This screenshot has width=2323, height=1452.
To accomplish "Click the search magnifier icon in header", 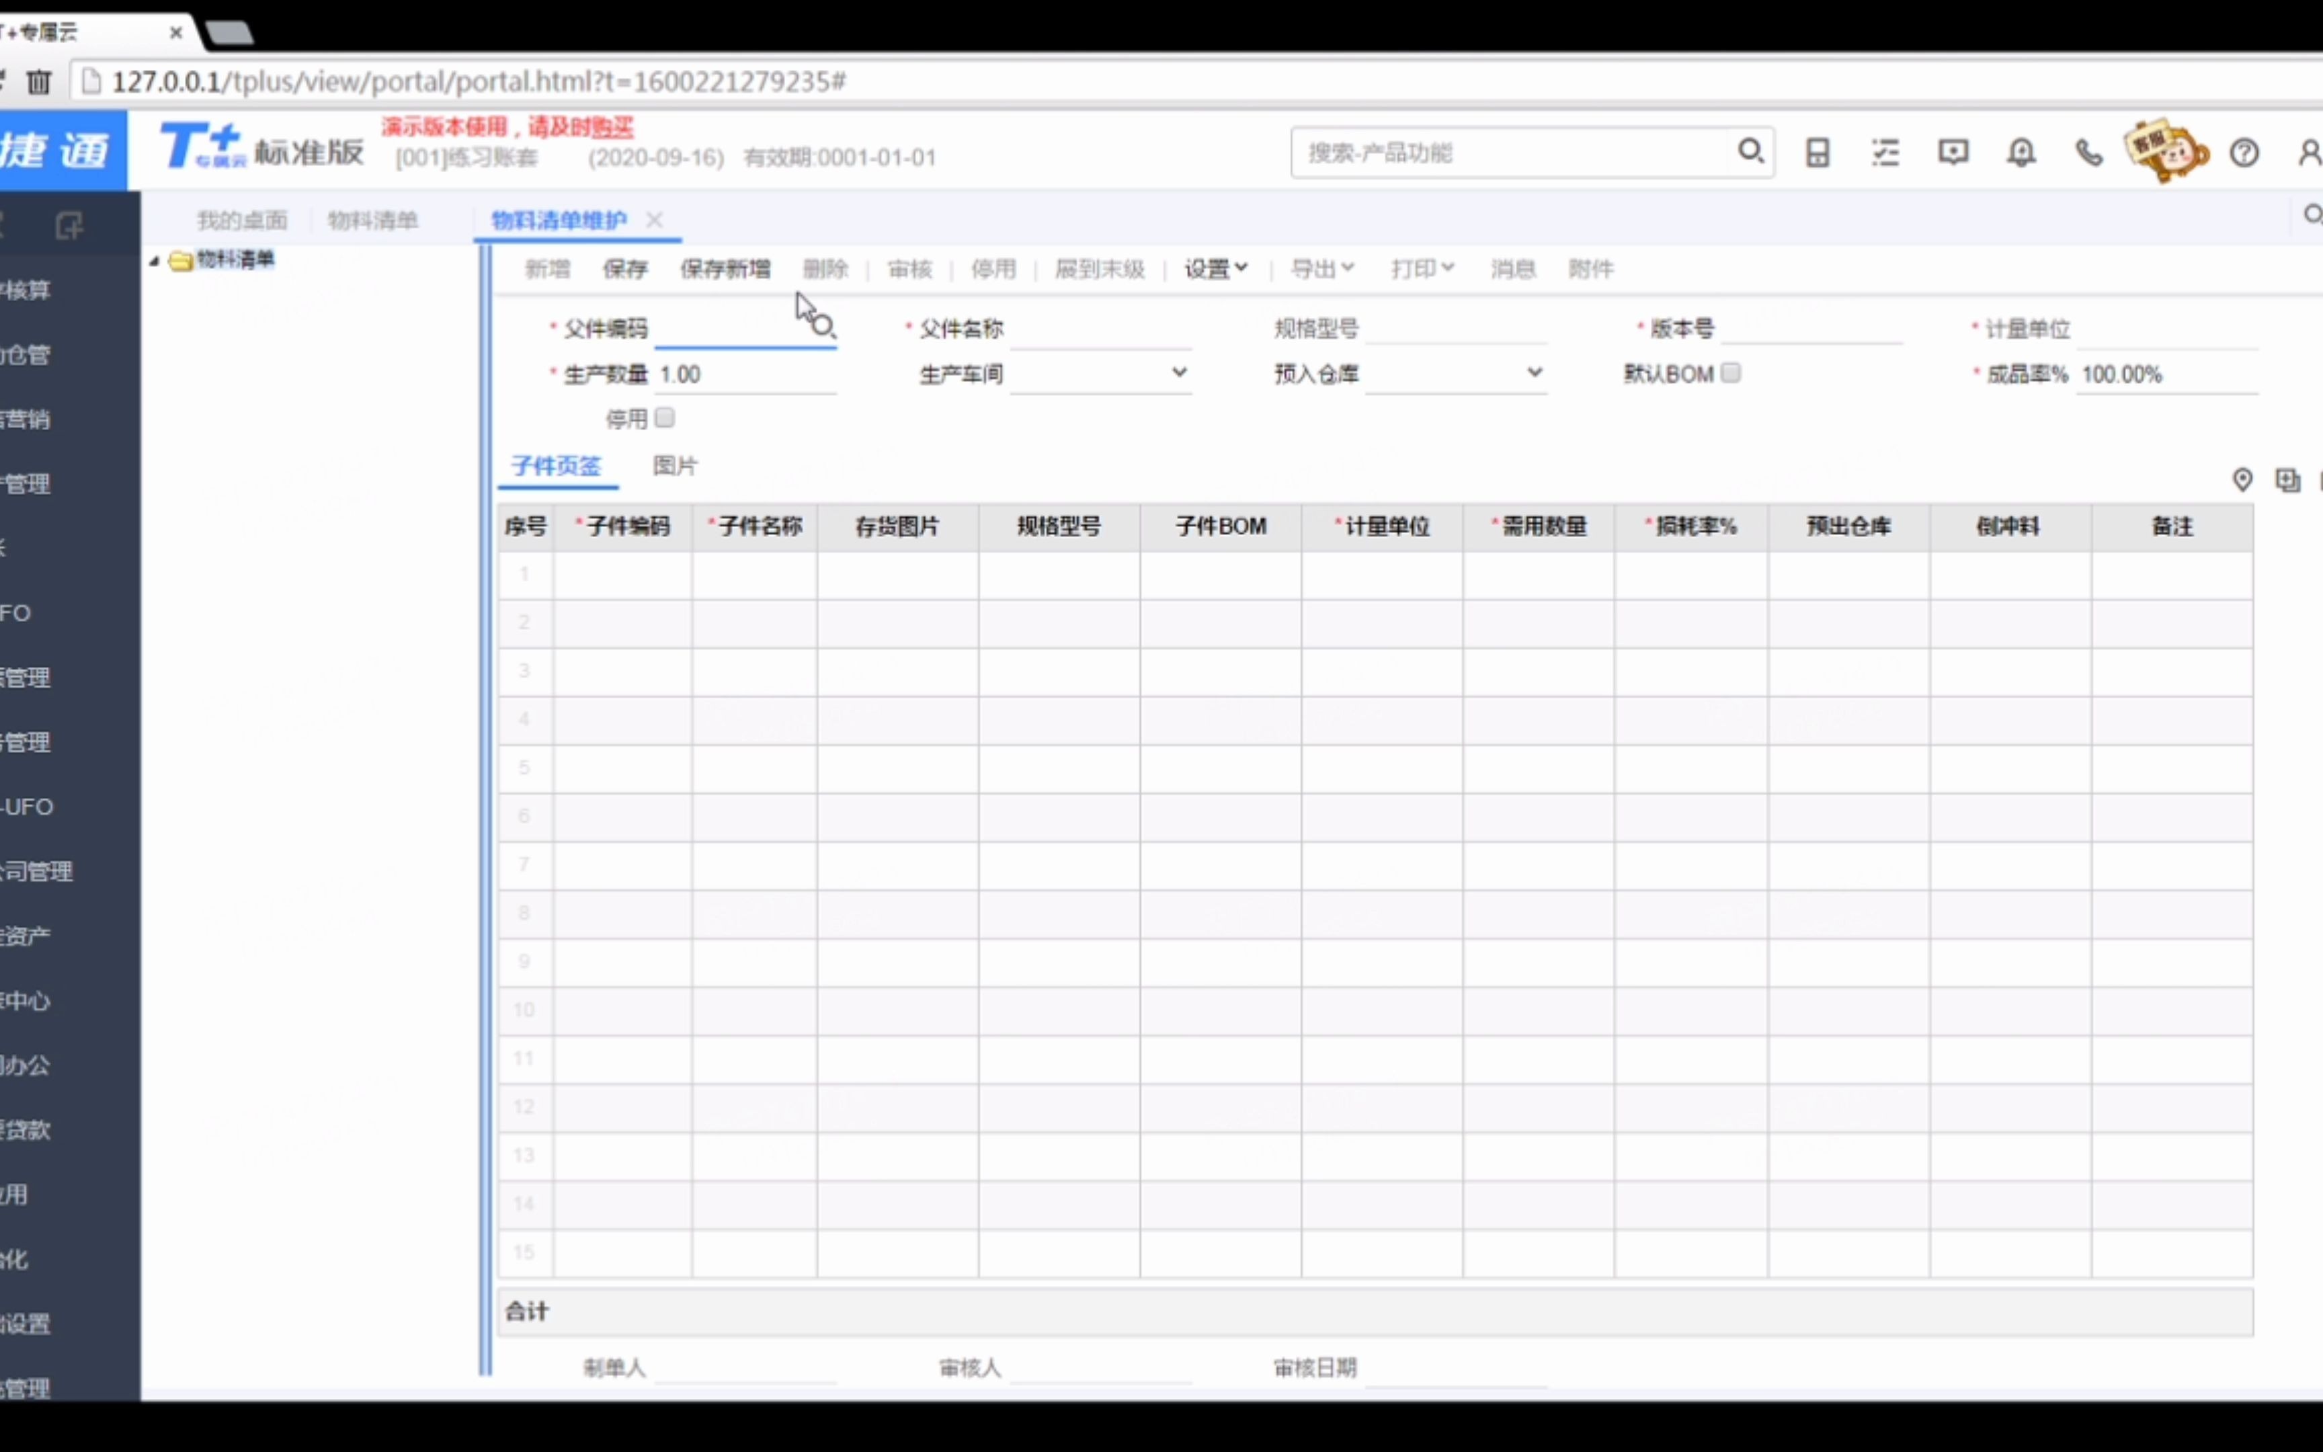I will (x=1750, y=152).
